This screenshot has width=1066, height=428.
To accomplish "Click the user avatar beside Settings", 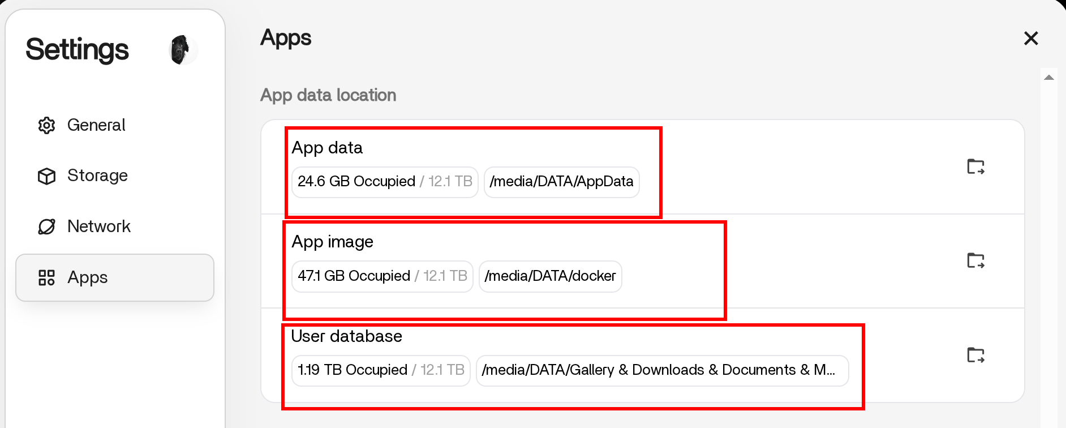I will (x=183, y=50).
